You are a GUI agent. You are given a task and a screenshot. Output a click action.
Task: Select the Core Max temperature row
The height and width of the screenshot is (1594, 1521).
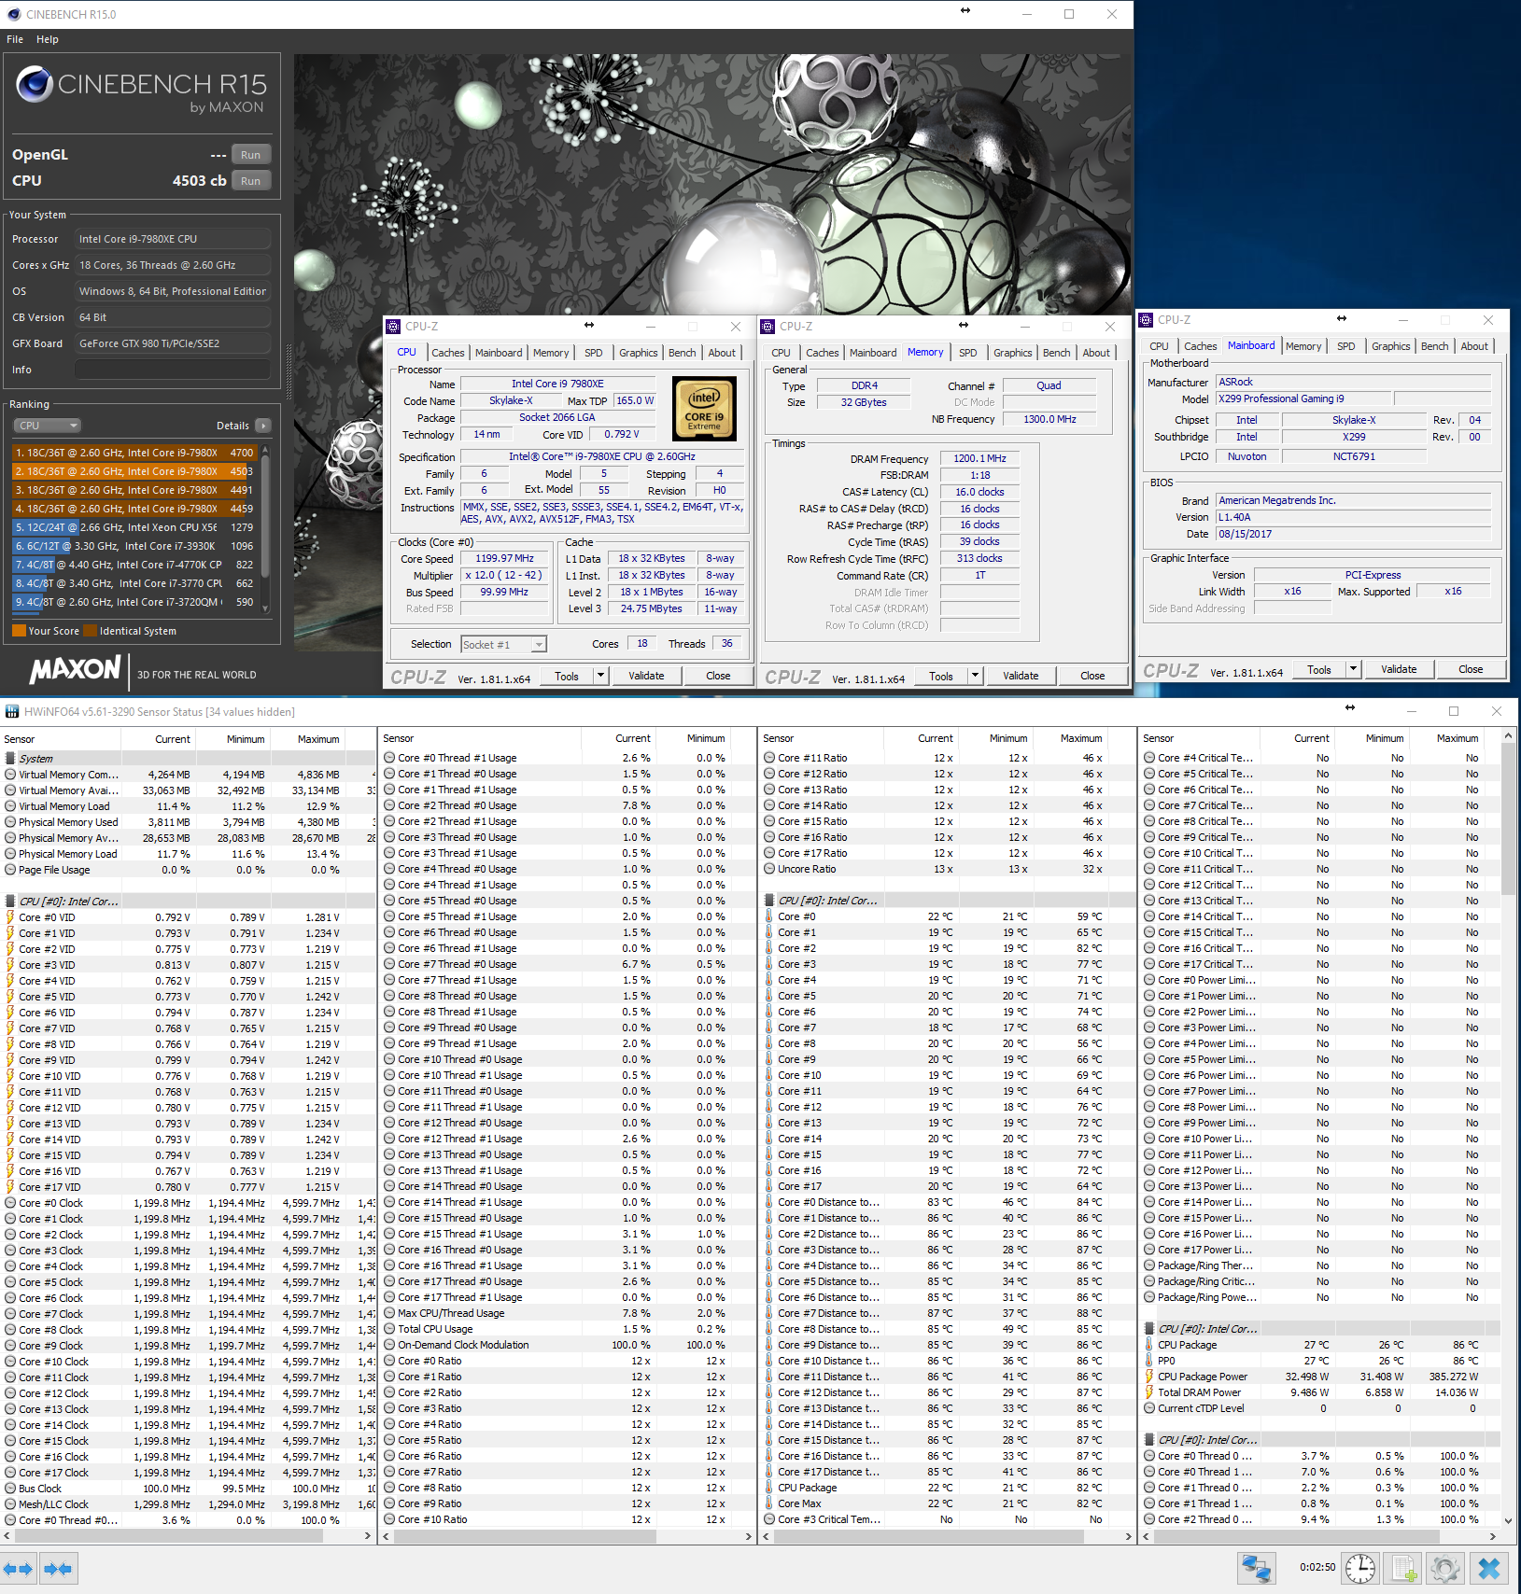(x=946, y=1503)
